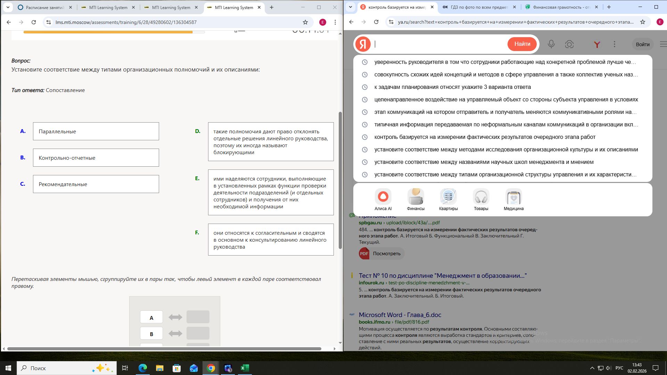
Task: Open image search via the camera icon
Action: click(x=569, y=44)
